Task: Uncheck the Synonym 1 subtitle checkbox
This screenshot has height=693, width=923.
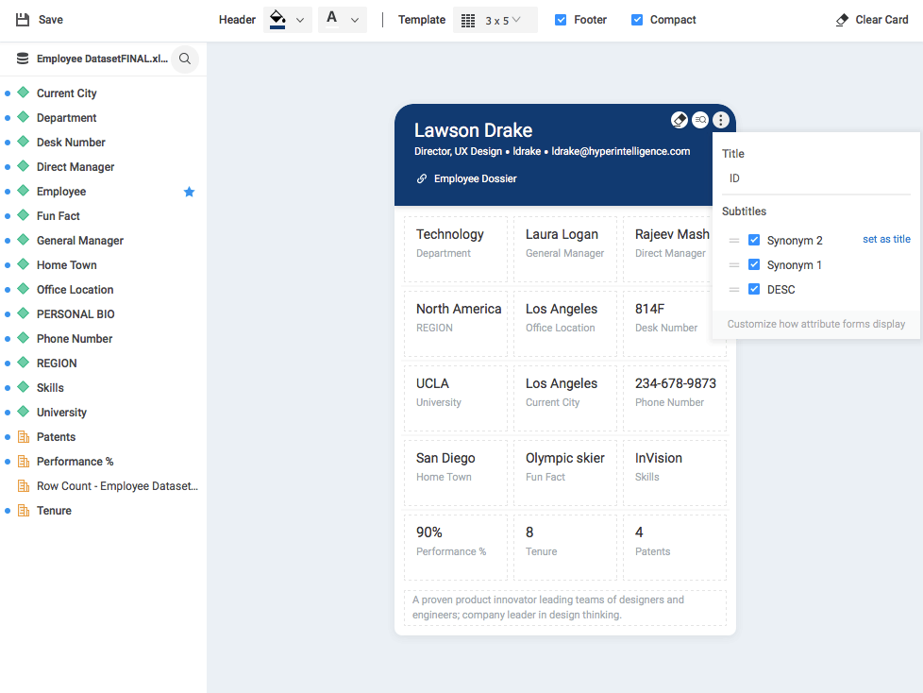Action: 754,265
